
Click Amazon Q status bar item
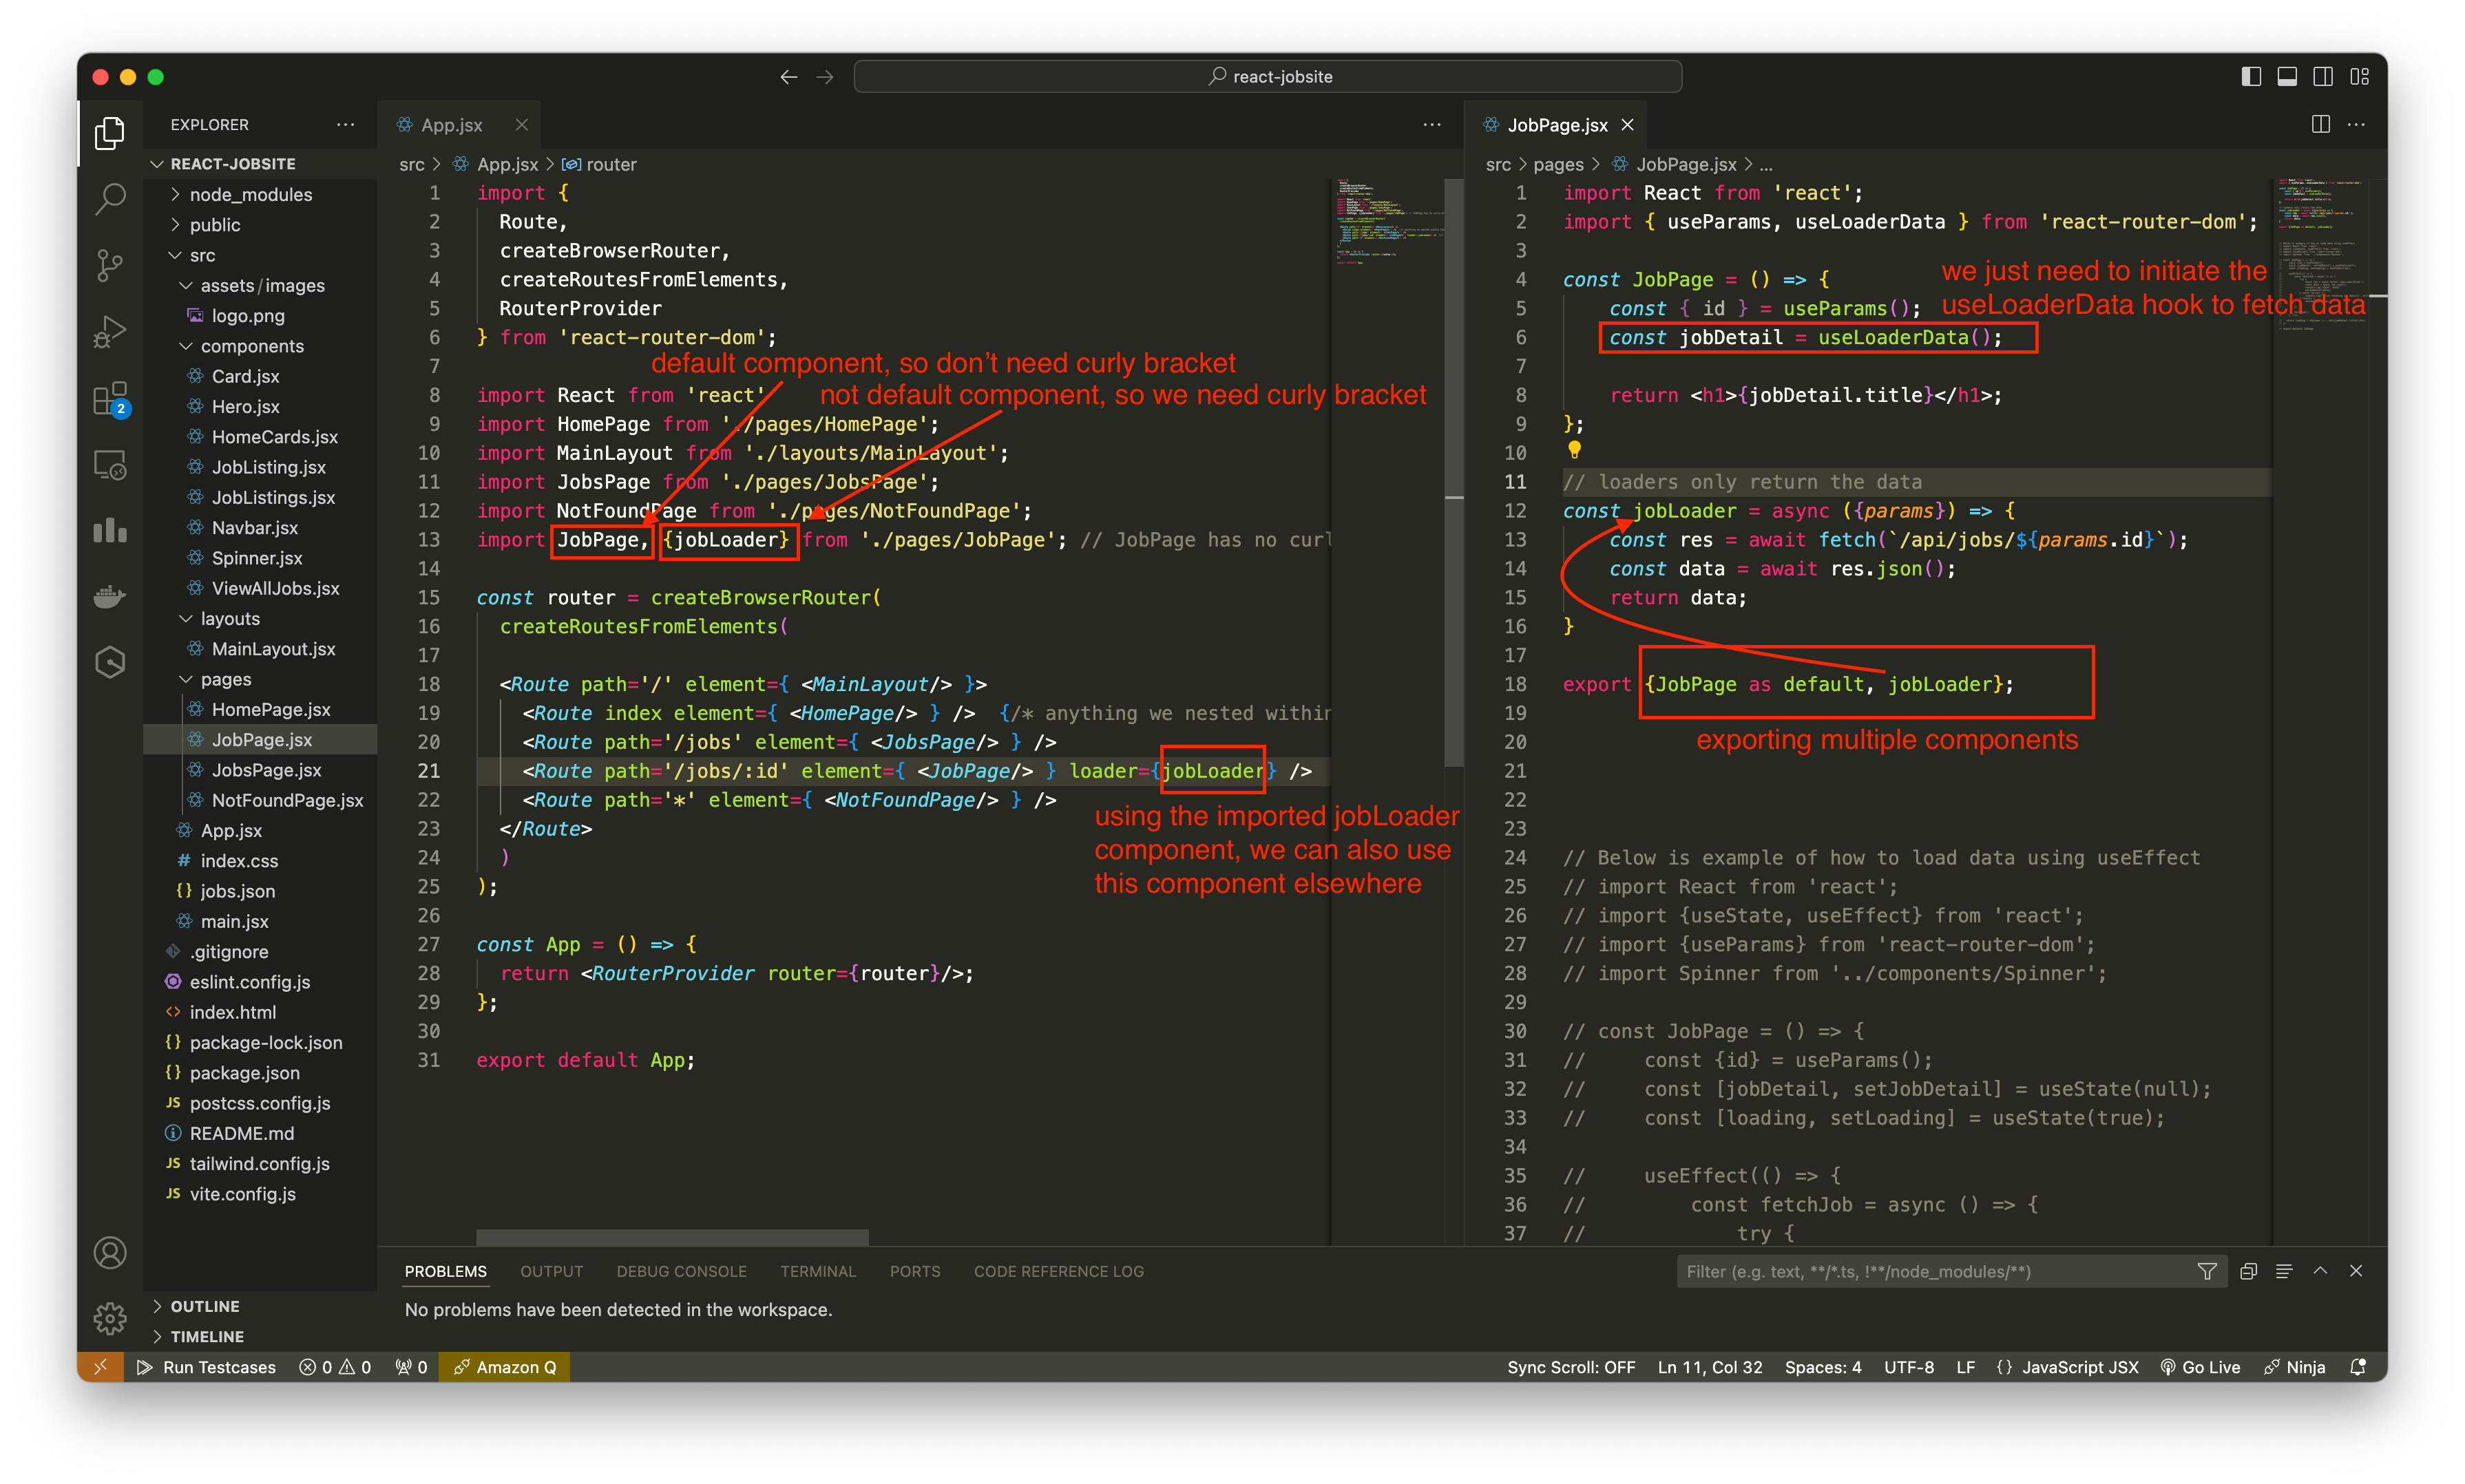[x=504, y=1367]
